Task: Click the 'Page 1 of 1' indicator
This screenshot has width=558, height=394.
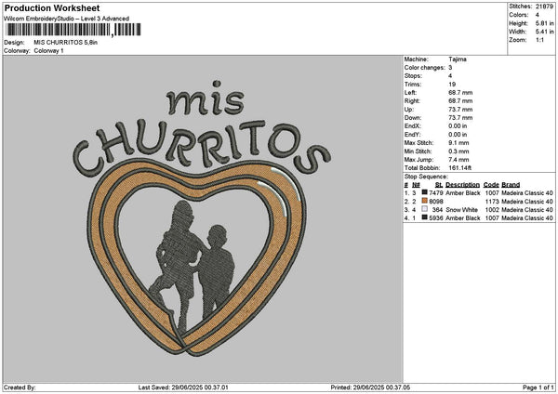Action: click(538, 387)
